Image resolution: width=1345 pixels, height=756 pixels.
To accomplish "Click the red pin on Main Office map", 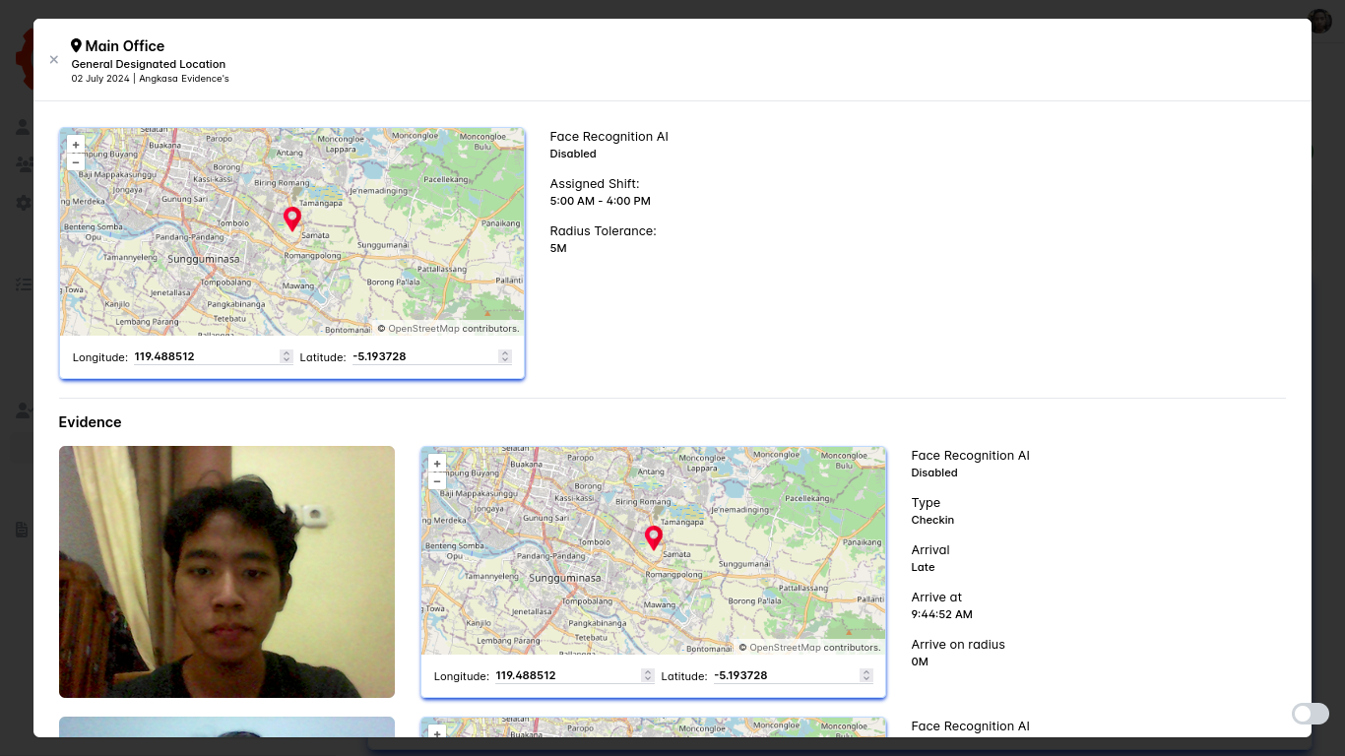I will pos(291,219).
